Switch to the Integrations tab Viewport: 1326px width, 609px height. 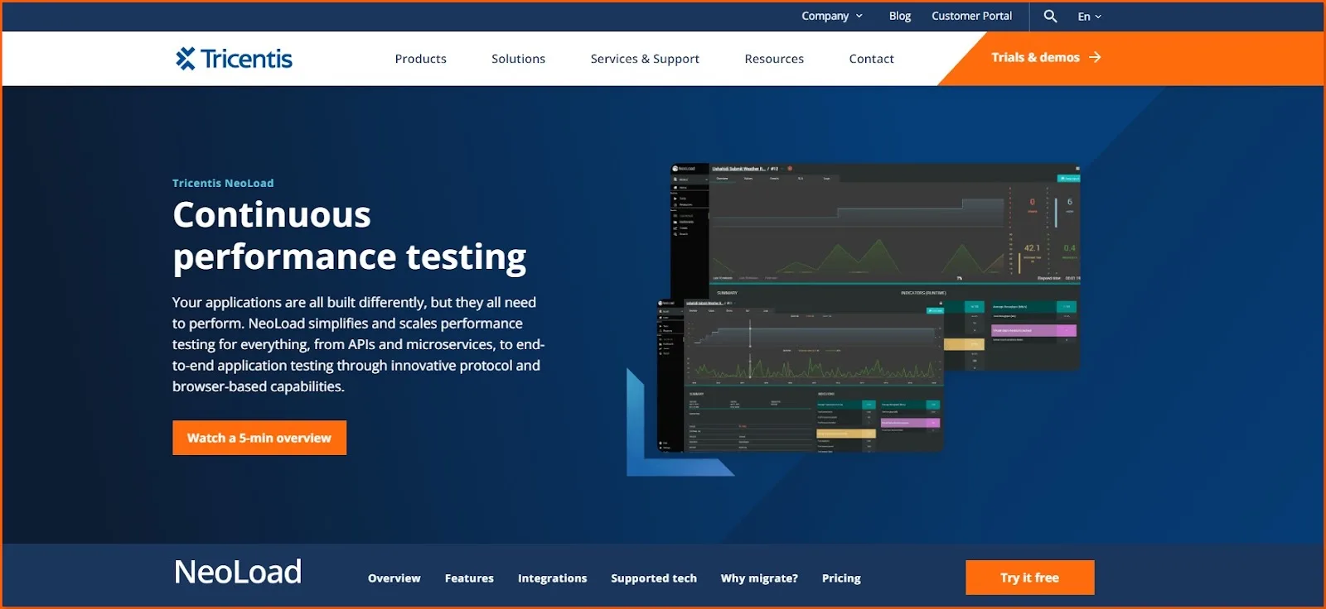point(552,578)
